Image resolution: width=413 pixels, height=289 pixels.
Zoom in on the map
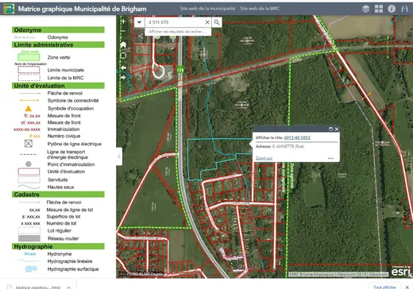coord(123,21)
